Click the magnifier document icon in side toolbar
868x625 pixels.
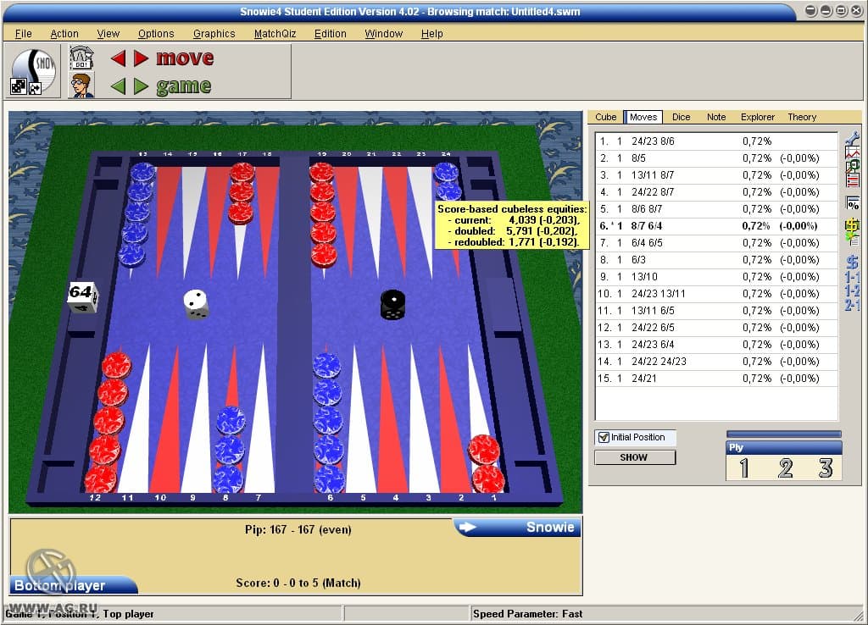pyautogui.click(x=853, y=166)
